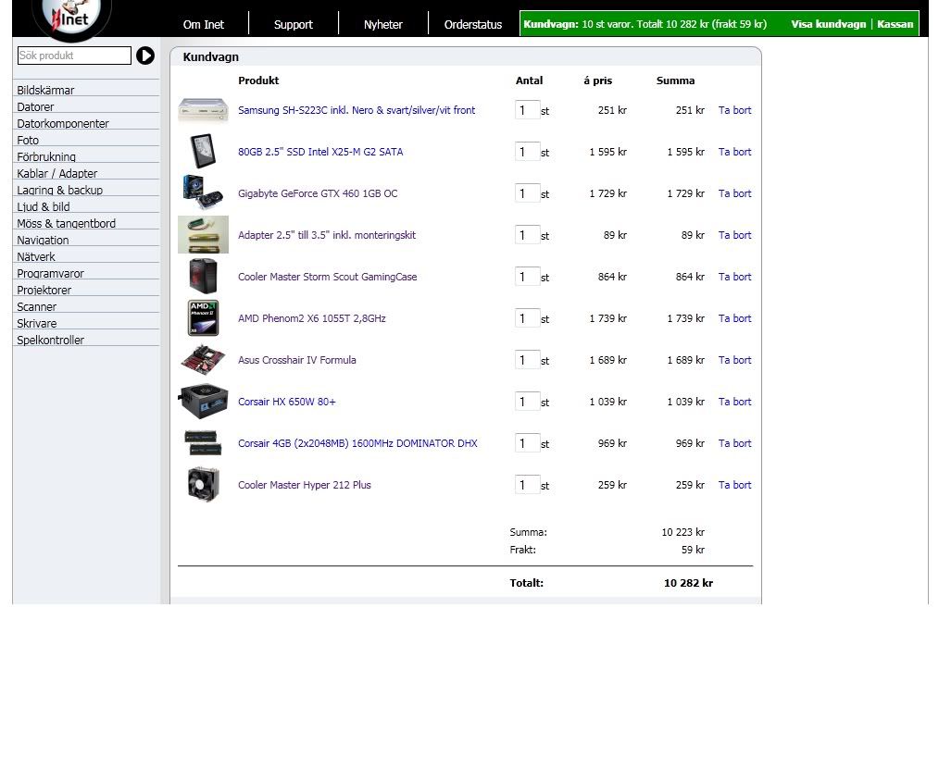Remove the Asus Crosshair IV Formula via Ta bort
This screenshot has height=781, width=939.
[734, 360]
